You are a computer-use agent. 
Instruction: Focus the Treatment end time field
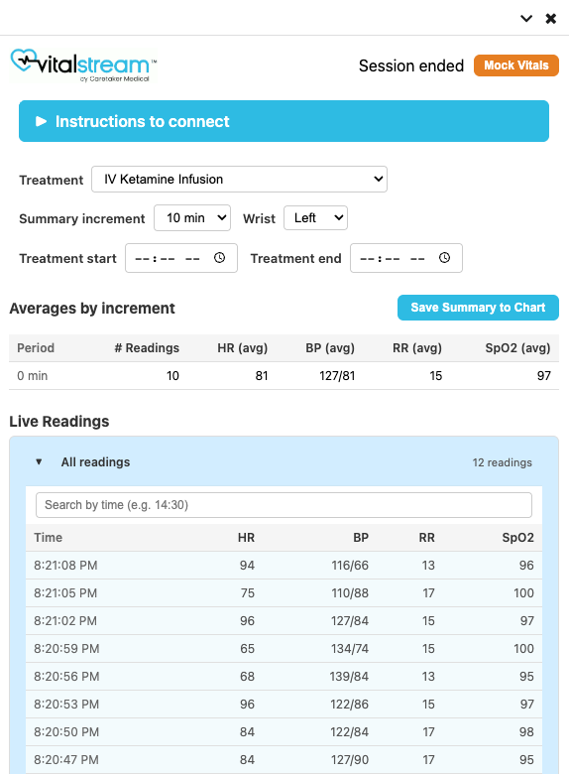tap(406, 258)
